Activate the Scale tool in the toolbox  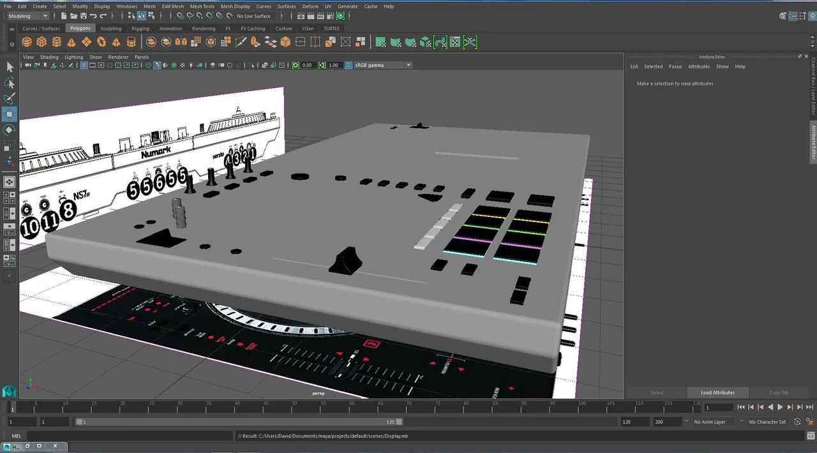tap(10, 146)
